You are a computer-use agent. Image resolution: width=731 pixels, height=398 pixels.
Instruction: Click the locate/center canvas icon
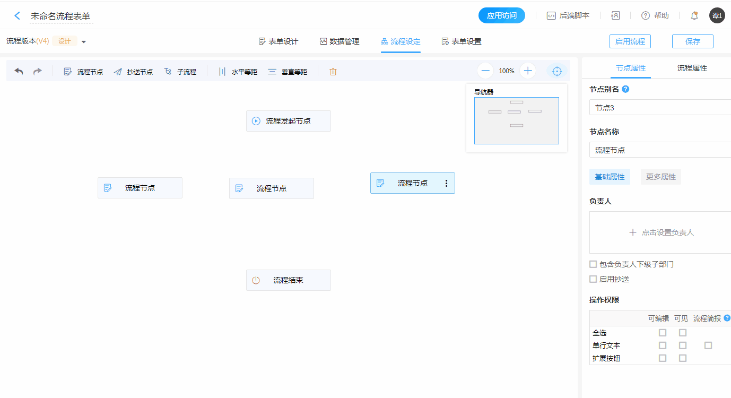pyautogui.click(x=556, y=71)
